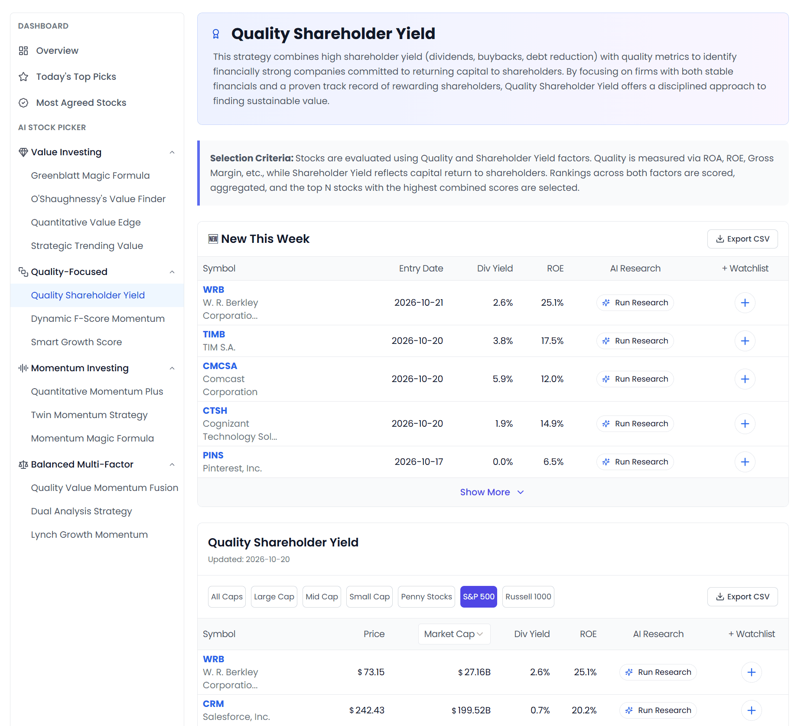Export Quality Shareholder Yield table as CSV
This screenshot has width=801, height=726.
(x=742, y=597)
